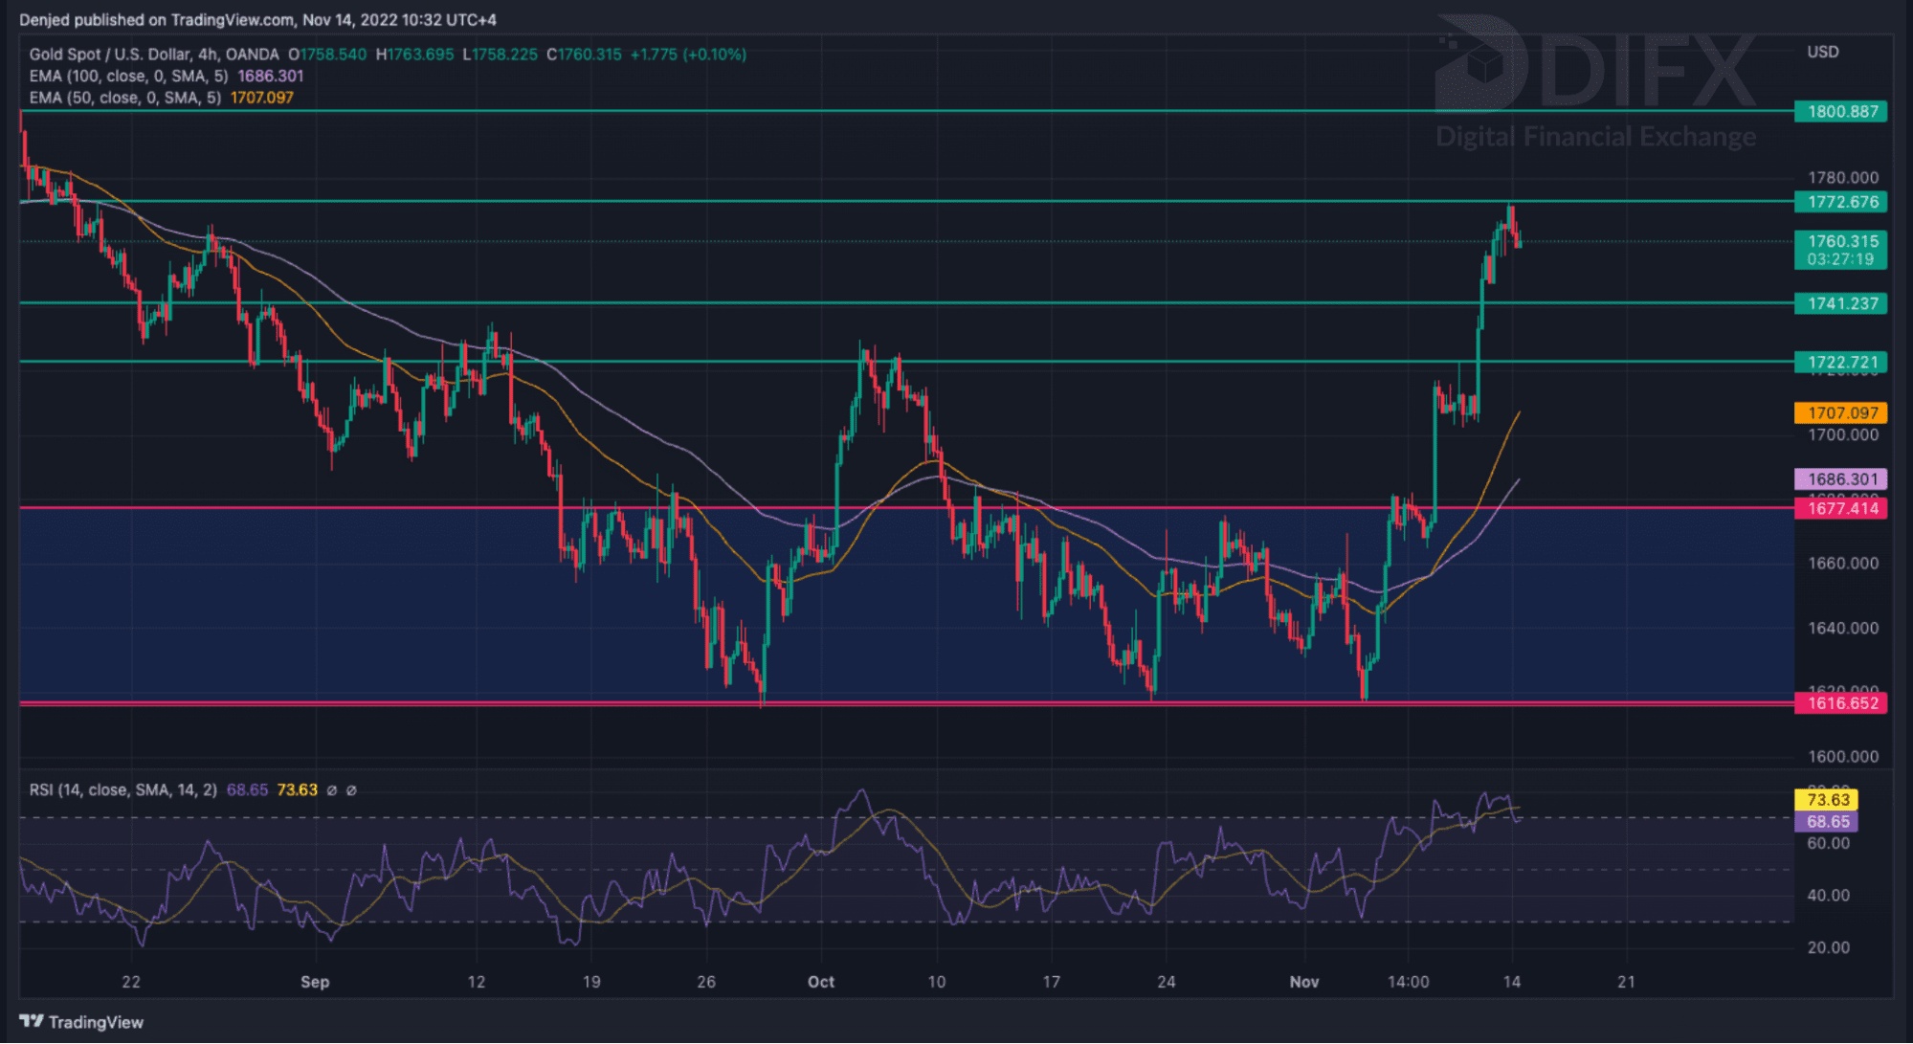Click the 1760.315 current price countdown label

coord(1841,250)
